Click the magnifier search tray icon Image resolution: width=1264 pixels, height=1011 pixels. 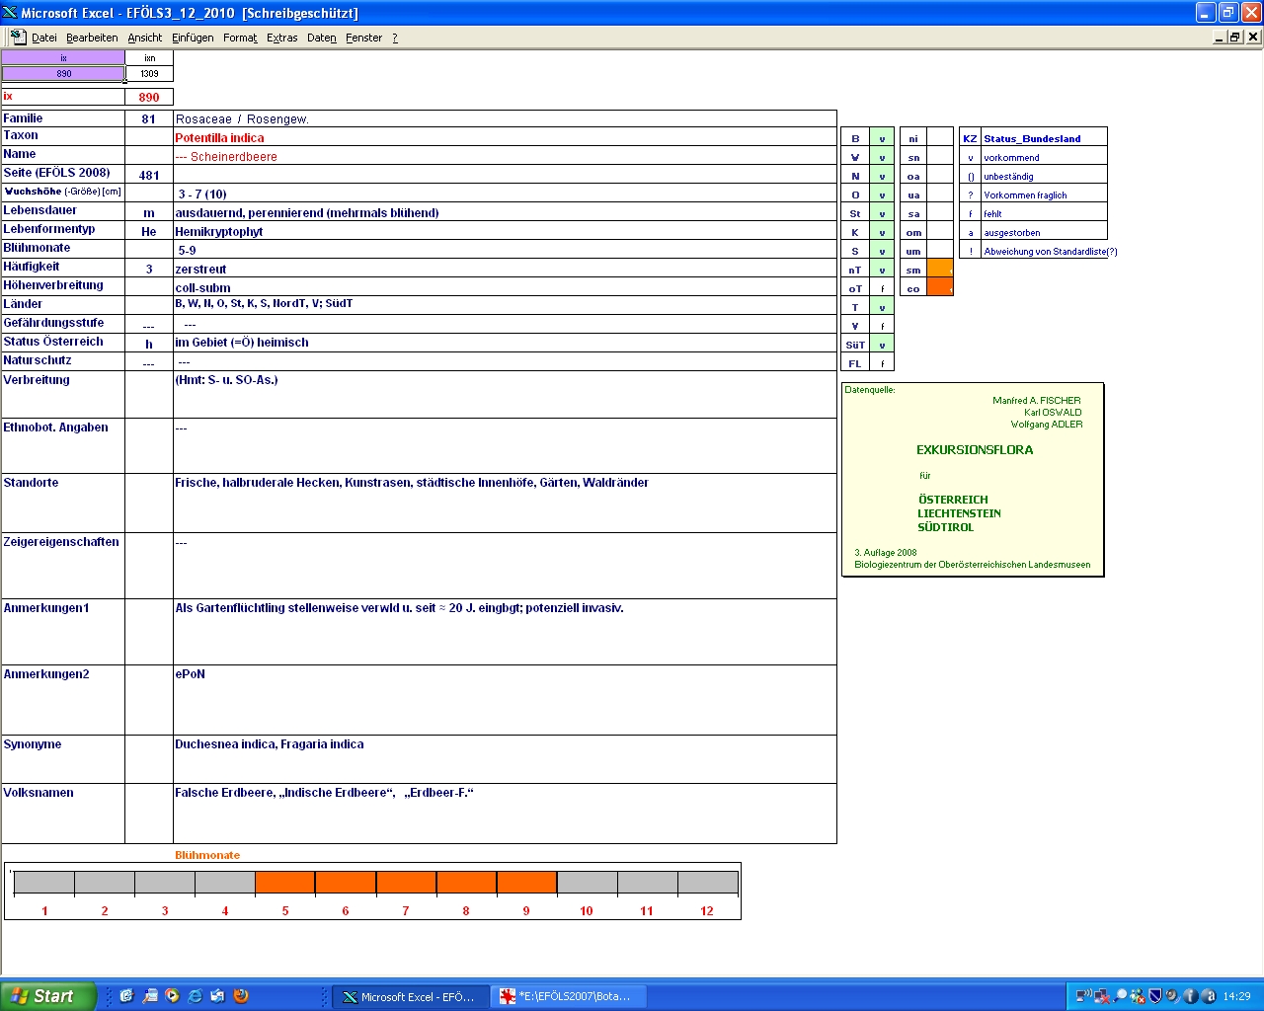coord(1120,996)
